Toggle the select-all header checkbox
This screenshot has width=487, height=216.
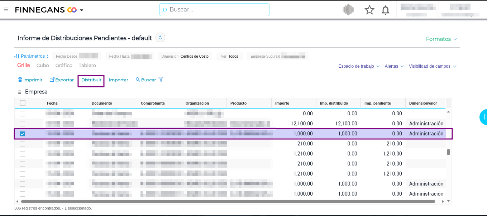(x=23, y=103)
